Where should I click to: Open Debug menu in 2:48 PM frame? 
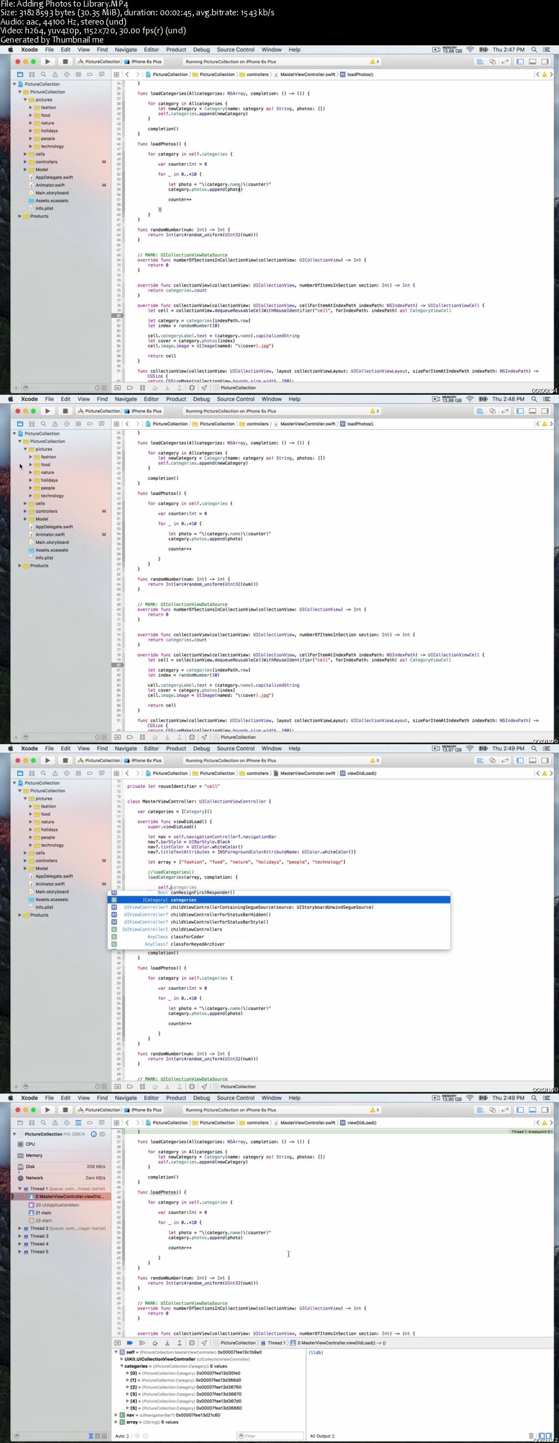click(201, 399)
